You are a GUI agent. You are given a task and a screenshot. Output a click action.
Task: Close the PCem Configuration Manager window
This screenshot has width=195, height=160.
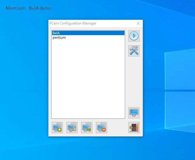[138, 23]
